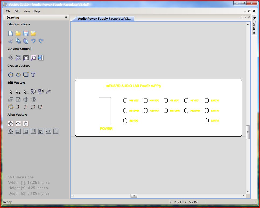The width and height of the screenshot is (260, 208).
Task: Align selected objects' horizontal centers
Action: point(48,131)
